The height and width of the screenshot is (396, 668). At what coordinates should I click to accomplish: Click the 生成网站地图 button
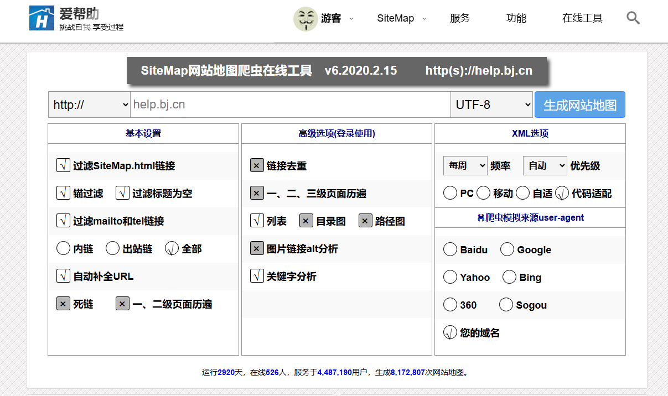pos(579,104)
